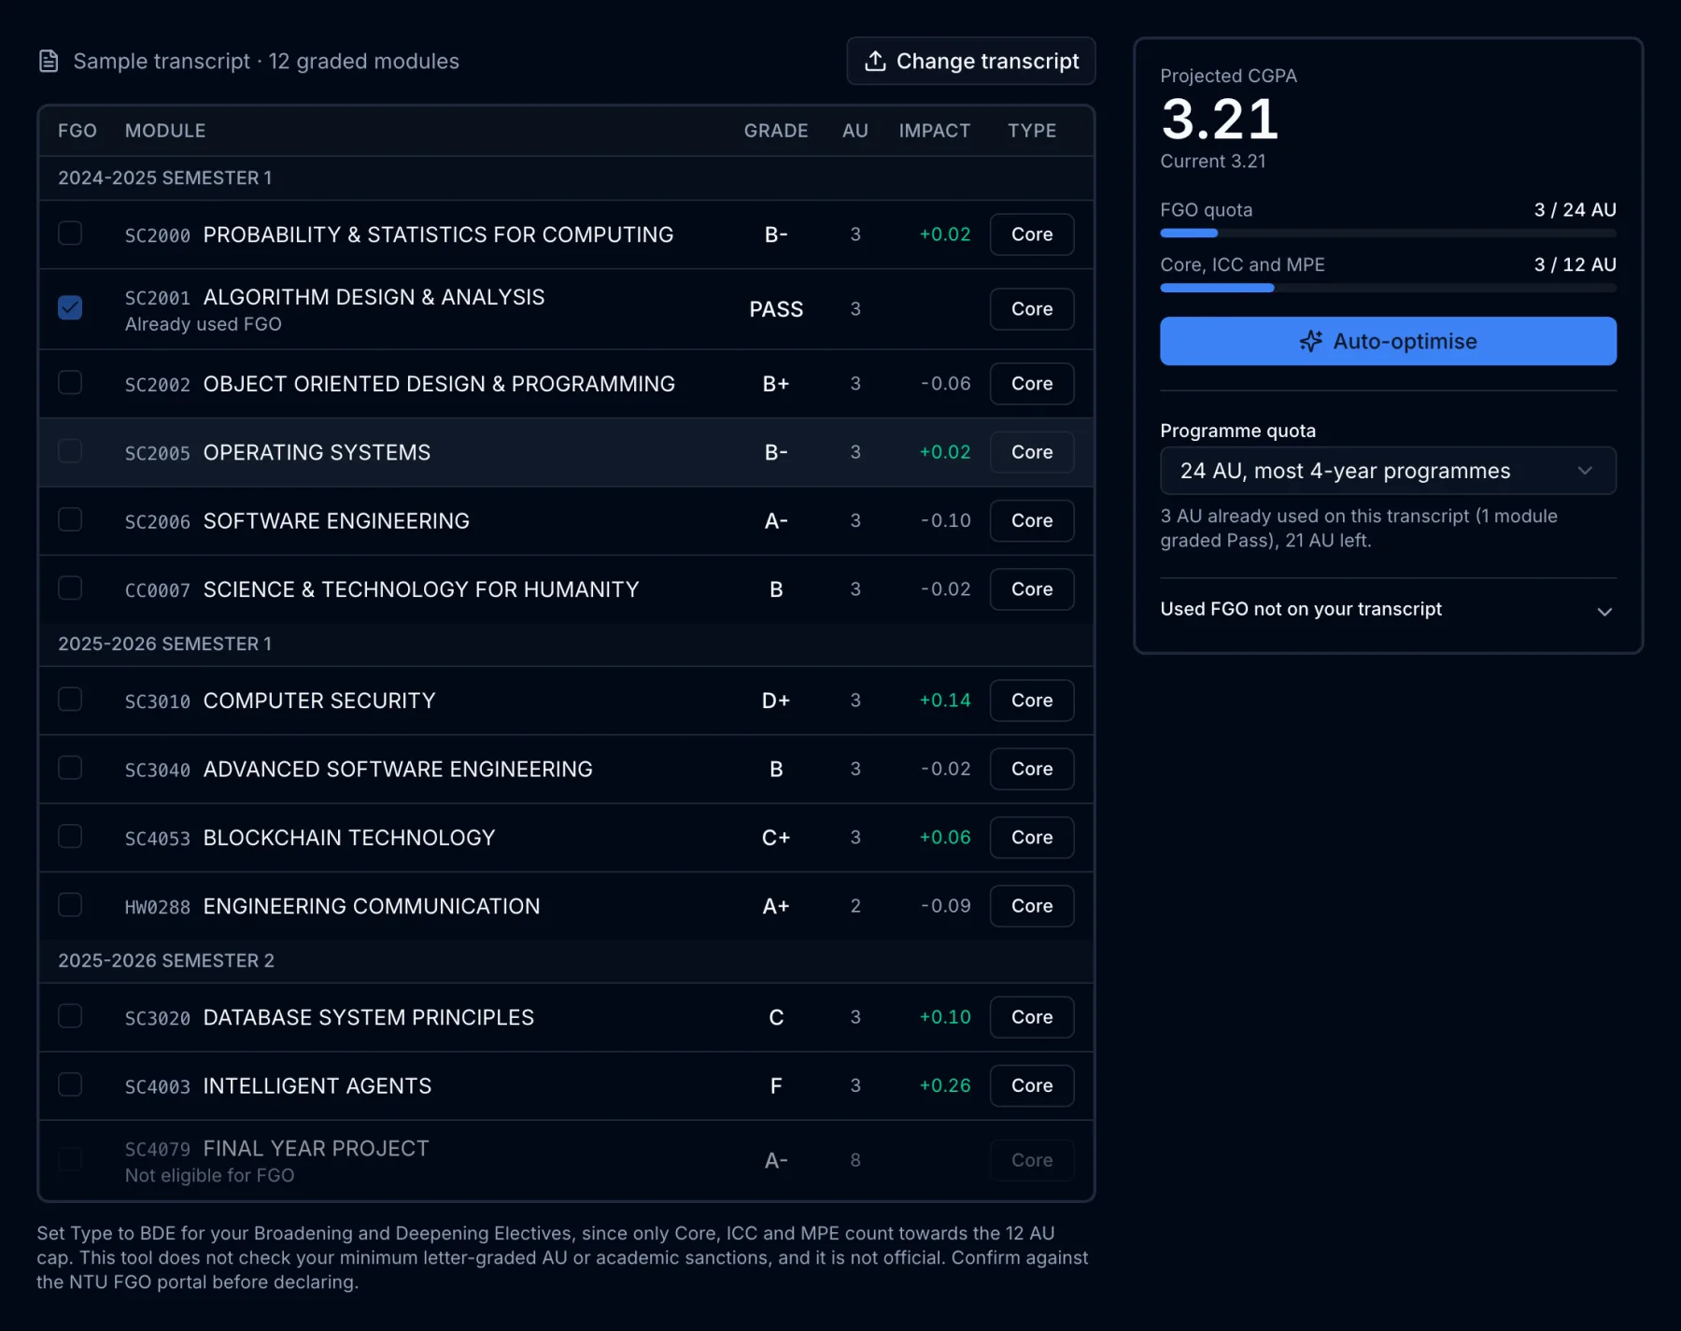Click the sparkle icon on Auto-optimise
The width and height of the screenshot is (1681, 1331).
pyautogui.click(x=1311, y=341)
